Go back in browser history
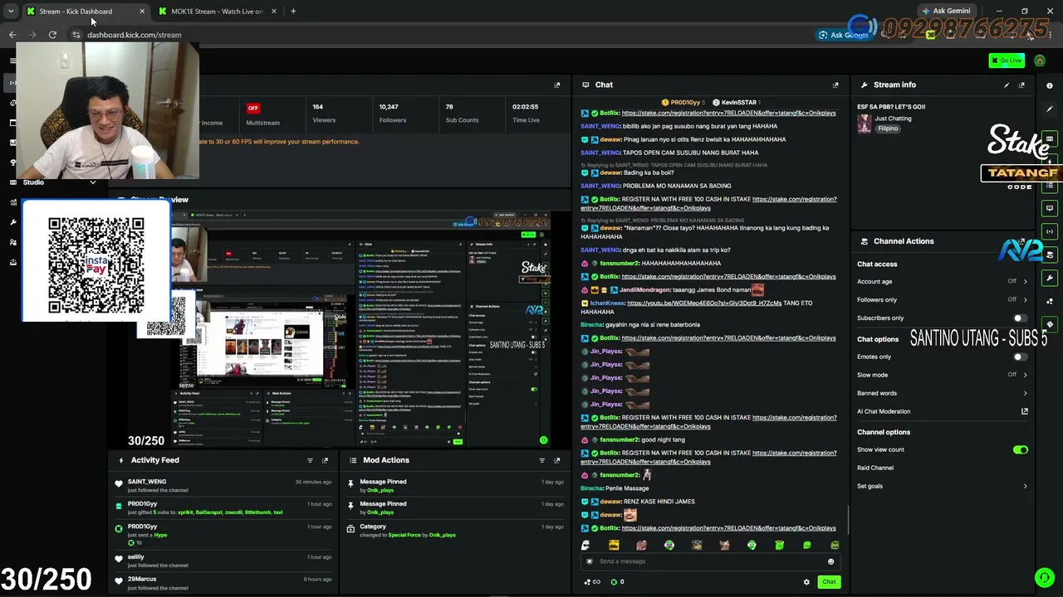 click(x=12, y=35)
